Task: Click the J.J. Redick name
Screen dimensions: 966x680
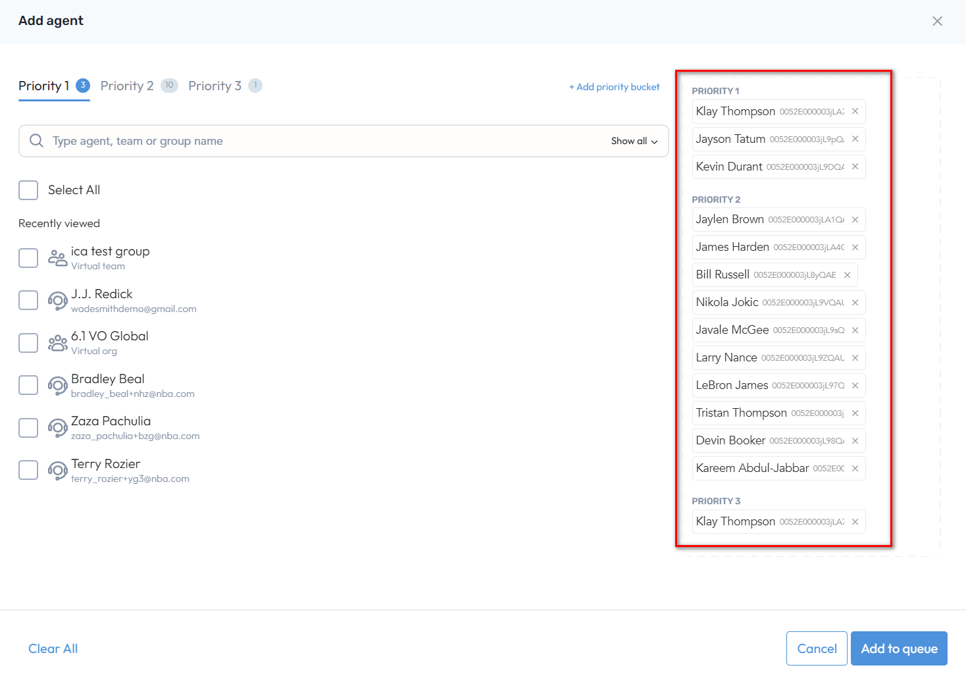Action: coord(102,294)
